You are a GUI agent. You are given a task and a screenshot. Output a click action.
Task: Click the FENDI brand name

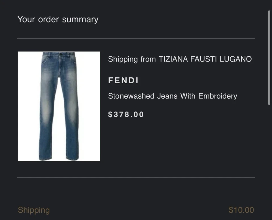click(x=123, y=80)
